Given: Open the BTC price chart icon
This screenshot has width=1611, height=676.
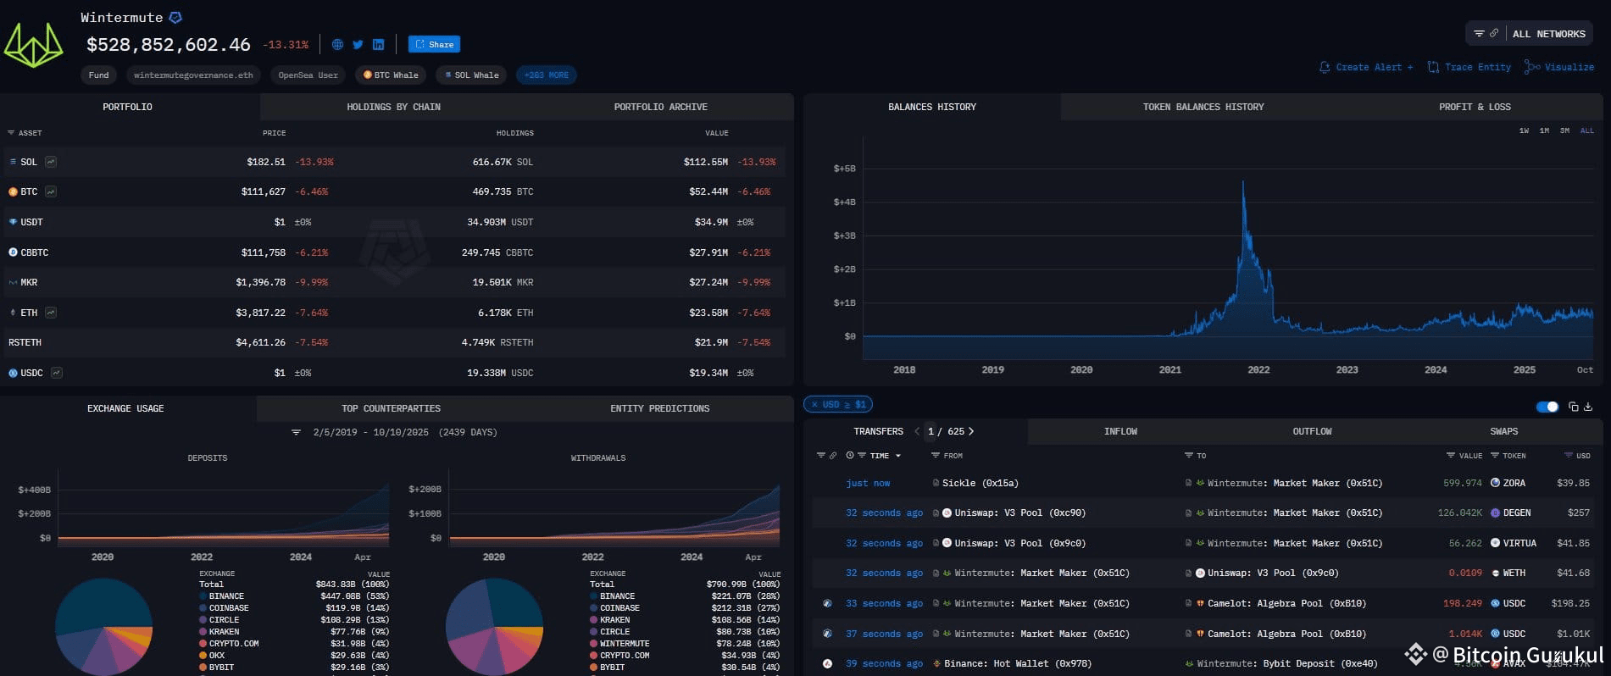Looking at the screenshot, I should pyautogui.click(x=51, y=191).
